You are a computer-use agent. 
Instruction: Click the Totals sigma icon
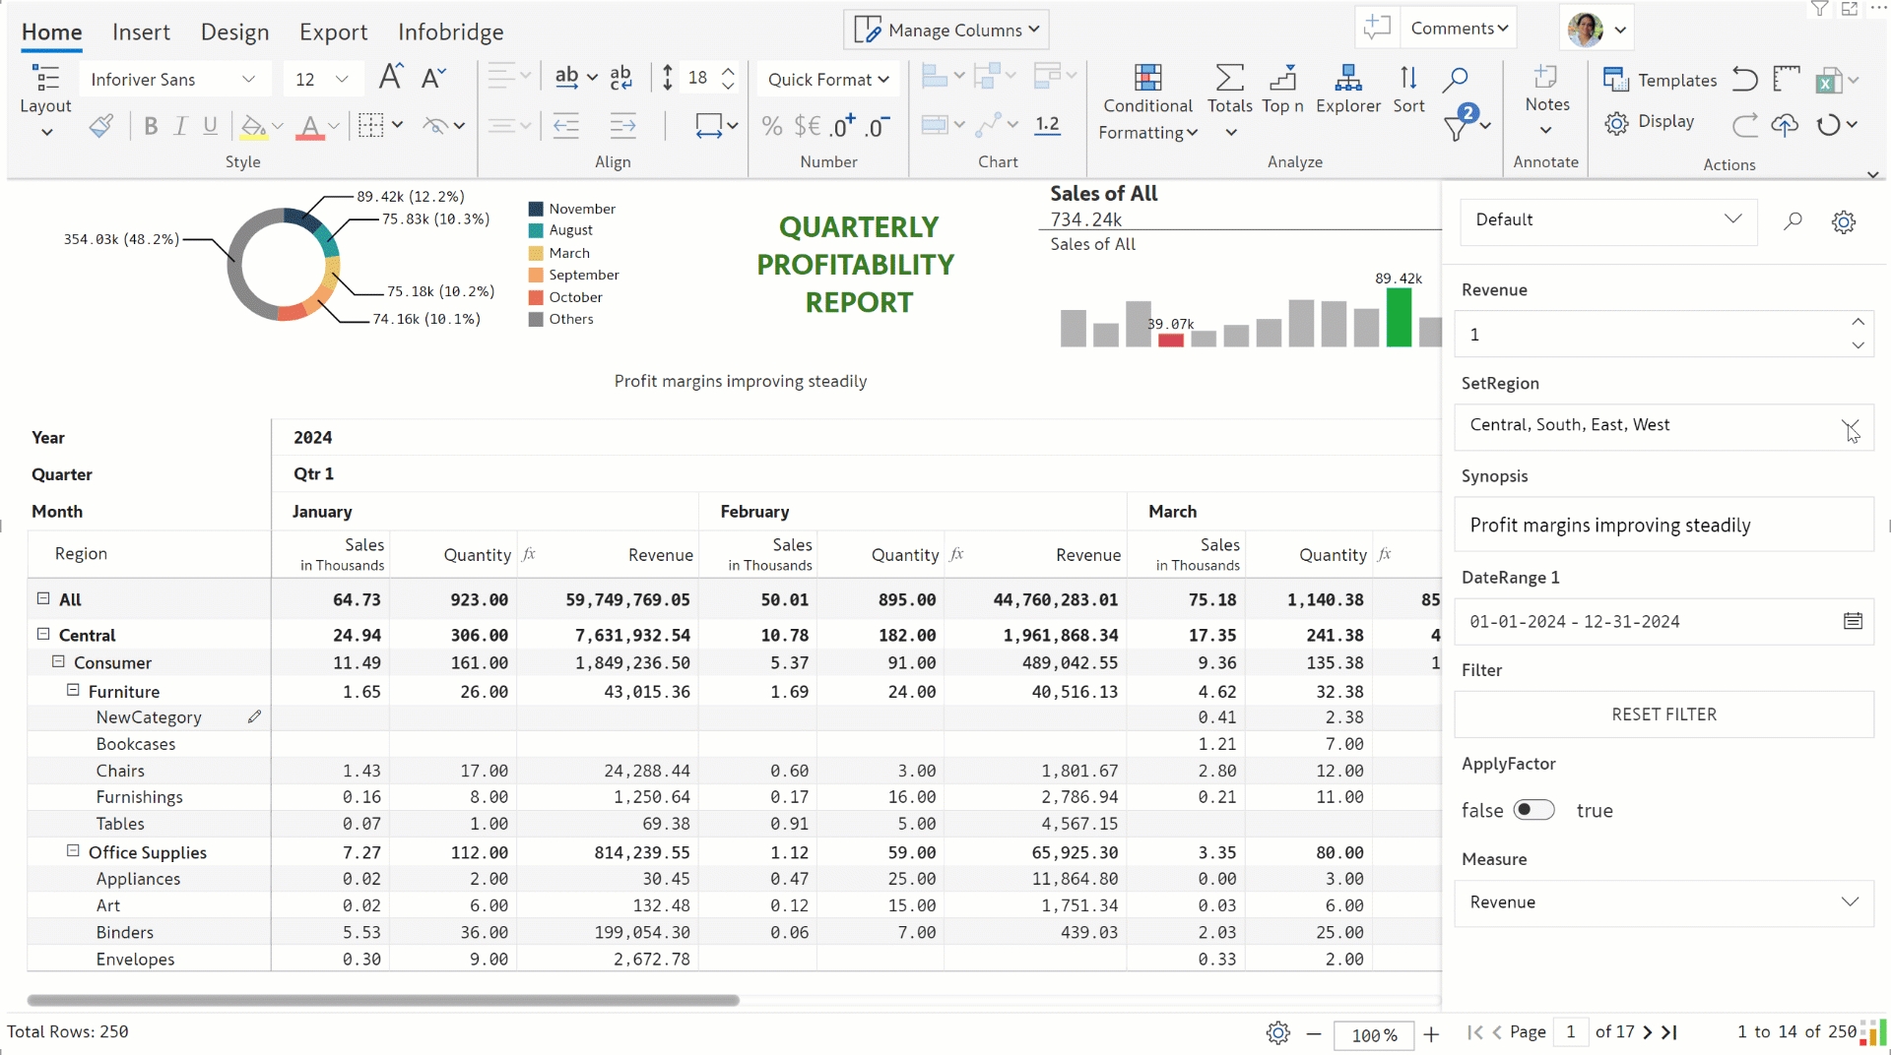[x=1229, y=79]
